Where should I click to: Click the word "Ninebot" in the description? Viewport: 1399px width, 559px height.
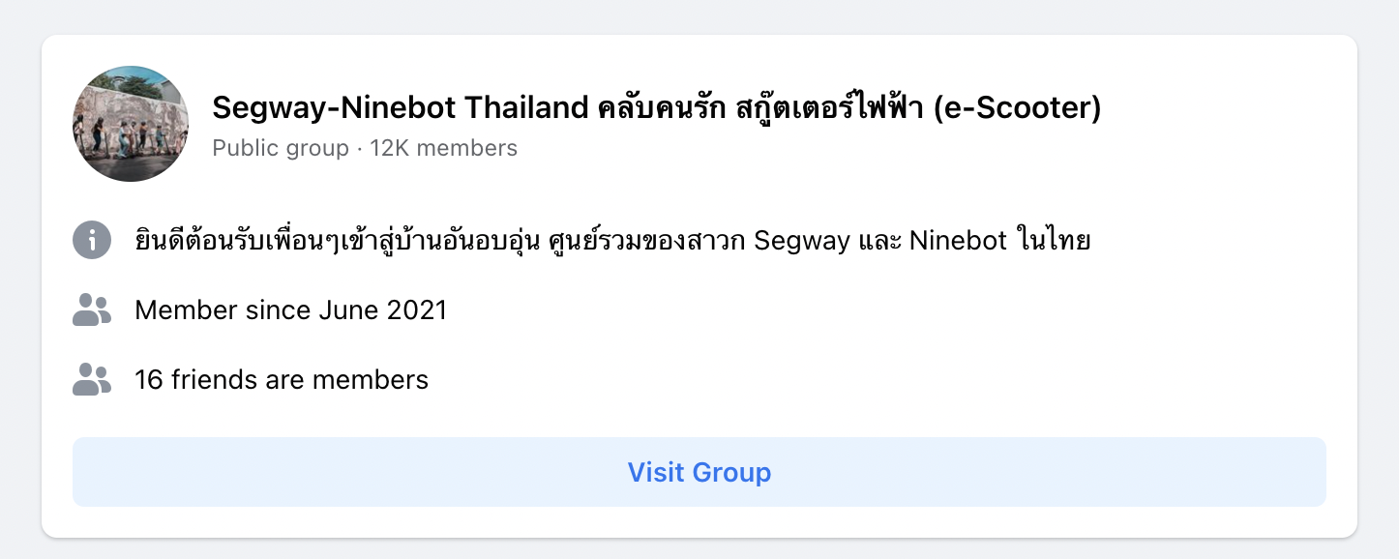coord(957,241)
